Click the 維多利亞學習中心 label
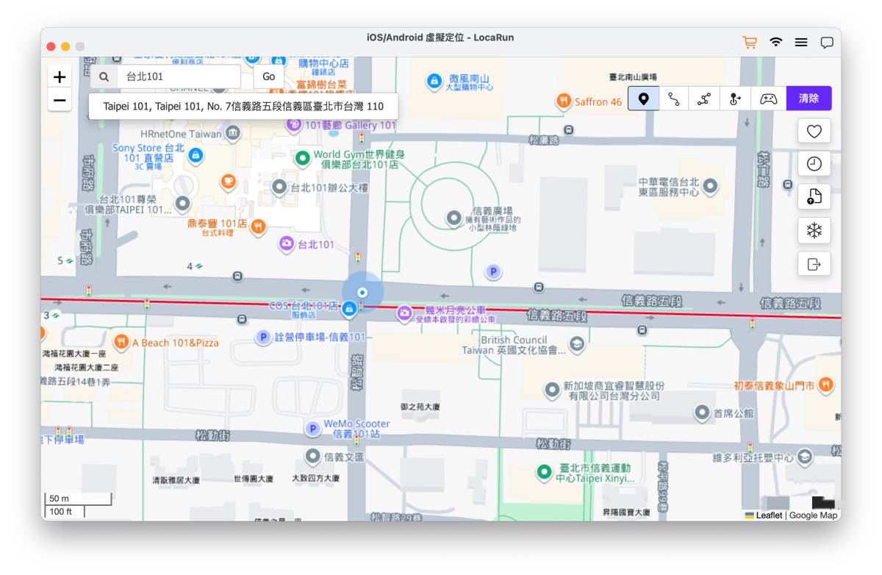Viewport: 882px width, 575px height. coord(753,457)
